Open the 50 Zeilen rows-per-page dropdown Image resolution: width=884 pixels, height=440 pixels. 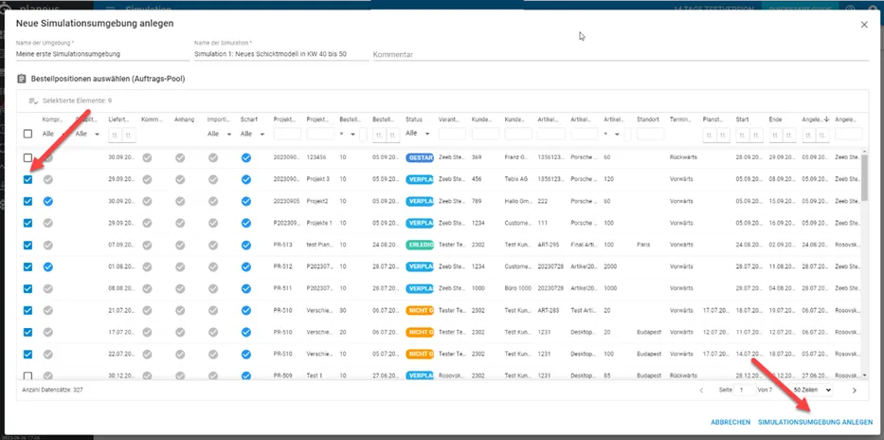click(x=811, y=390)
